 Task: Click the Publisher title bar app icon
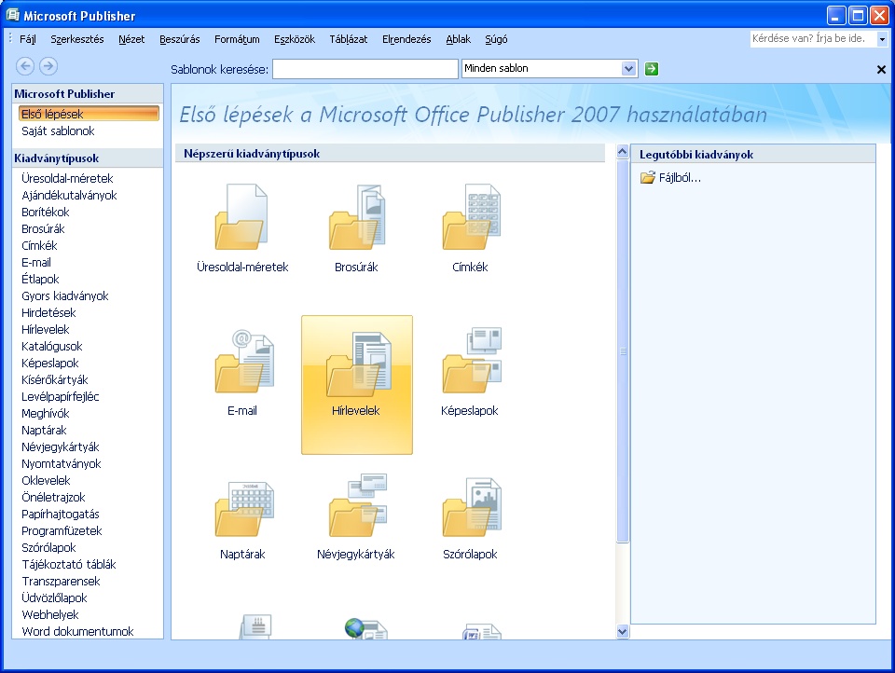(x=12, y=15)
